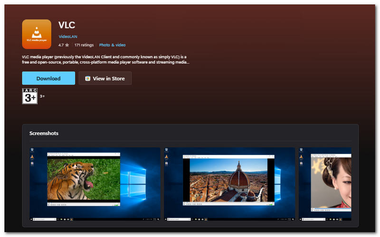
Task: Open the Photo & video category link
Action: 112,45
